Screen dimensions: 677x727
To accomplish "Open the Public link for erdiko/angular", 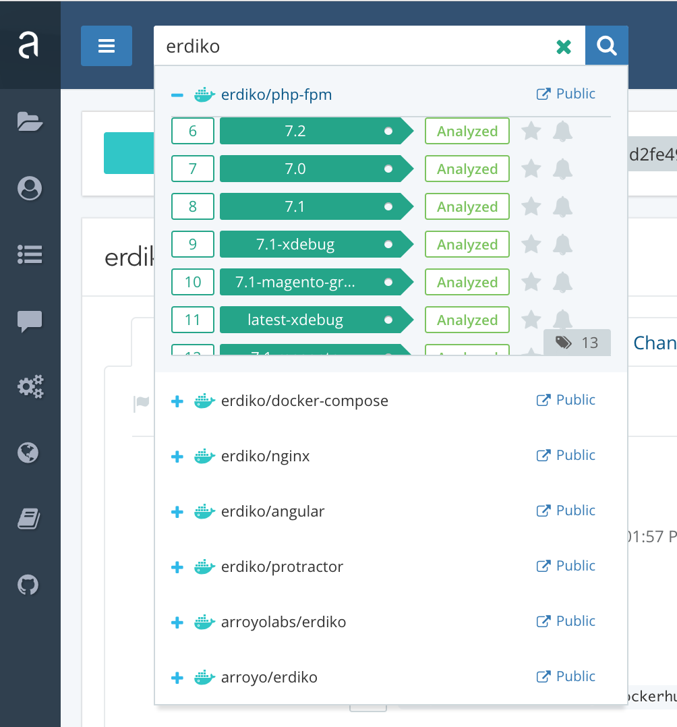I will click(x=566, y=511).
